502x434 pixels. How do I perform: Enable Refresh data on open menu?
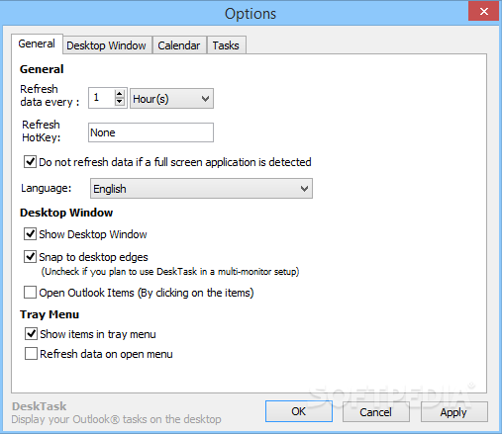[31, 354]
